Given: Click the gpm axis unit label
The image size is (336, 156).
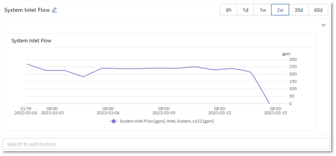Looking at the screenshot, I should (286, 54).
